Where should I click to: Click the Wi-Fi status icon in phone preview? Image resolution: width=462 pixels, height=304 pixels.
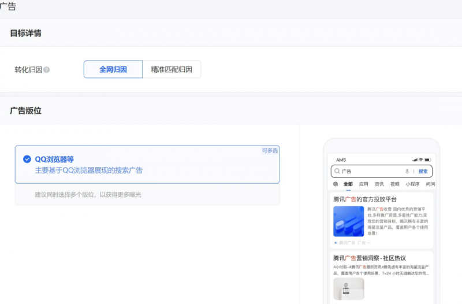point(421,160)
